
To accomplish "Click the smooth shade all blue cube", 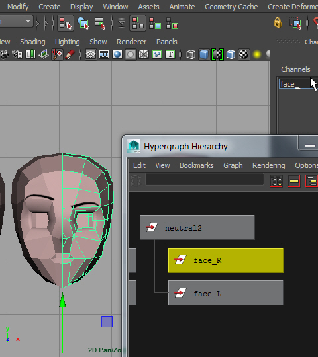I will coord(204,54).
